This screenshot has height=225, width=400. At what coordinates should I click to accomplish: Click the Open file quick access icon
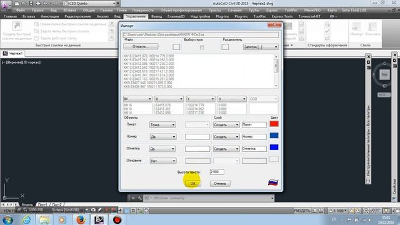click(x=24, y=4)
